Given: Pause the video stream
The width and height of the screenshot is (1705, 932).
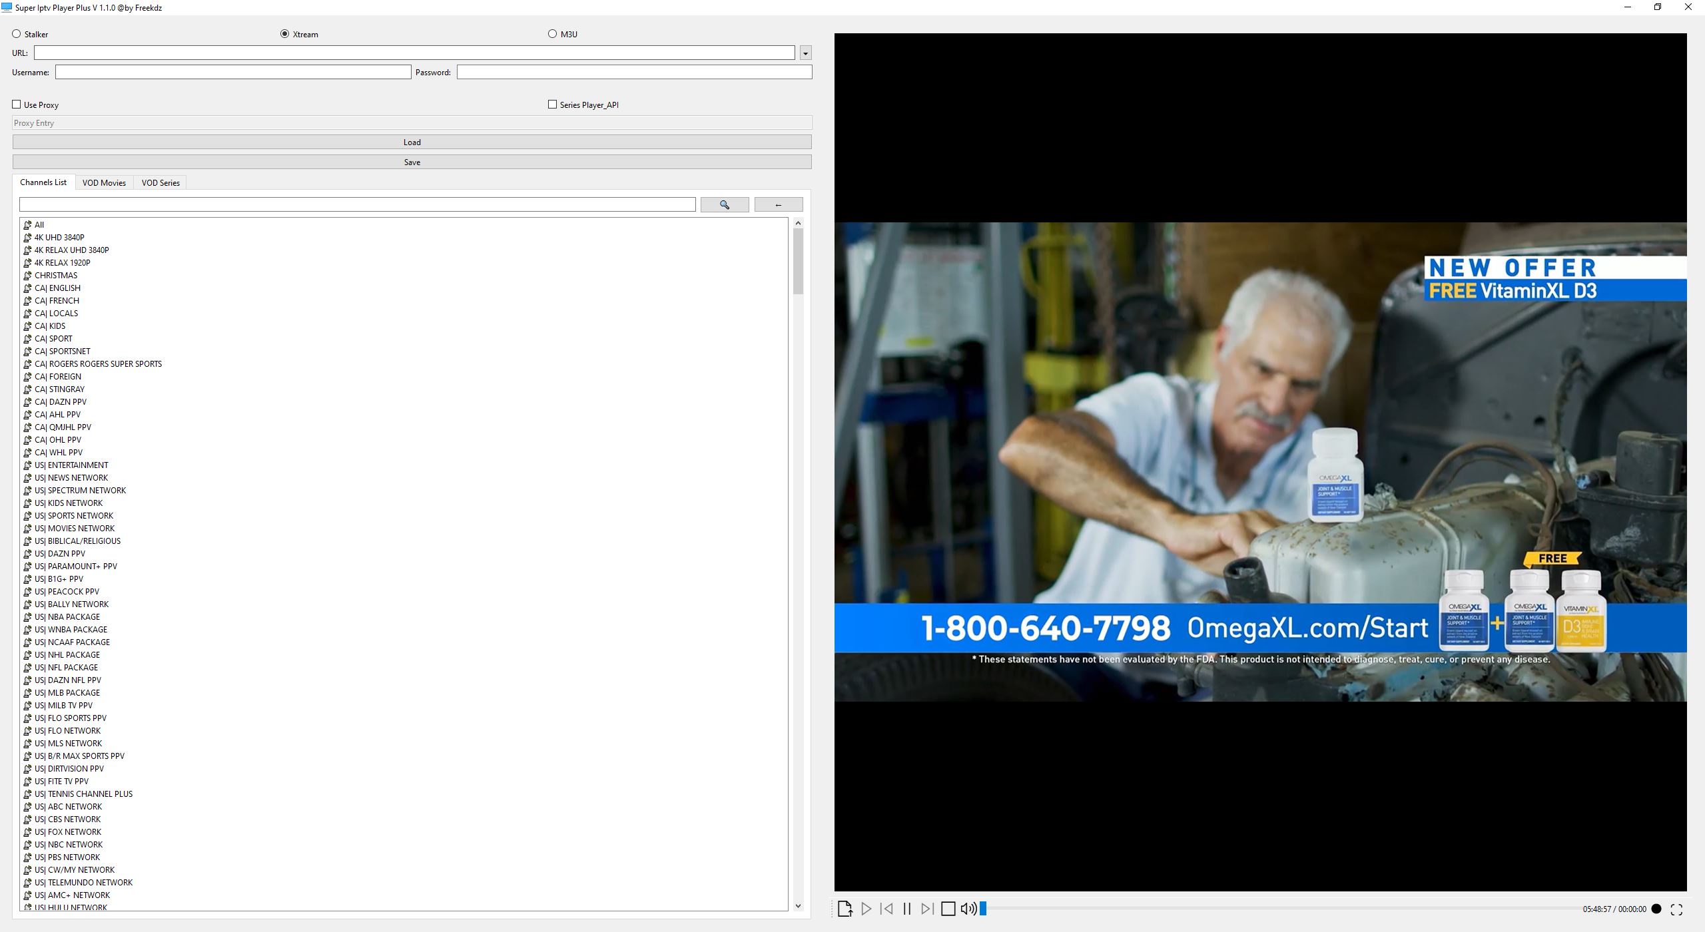Looking at the screenshot, I should pyautogui.click(x=907, y=909).
